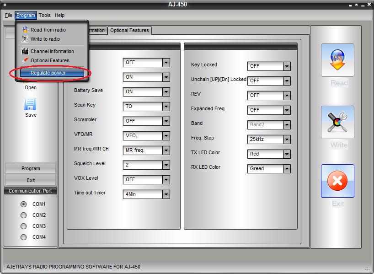Click the Save label in sidebar
The height and width of the screenshot is (274, 374).
(31, 115)
